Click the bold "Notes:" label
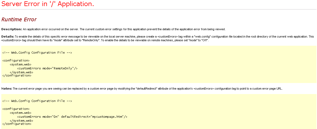The image size is (317, 129). coord(7,89)
